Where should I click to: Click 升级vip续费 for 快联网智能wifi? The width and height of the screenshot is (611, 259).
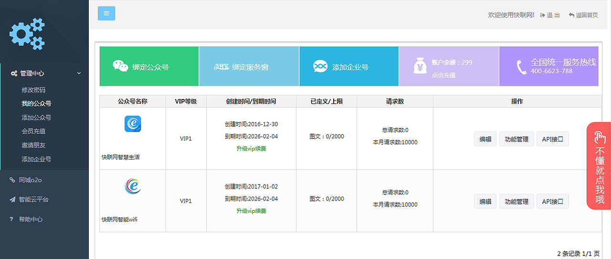tap(251, 211)
